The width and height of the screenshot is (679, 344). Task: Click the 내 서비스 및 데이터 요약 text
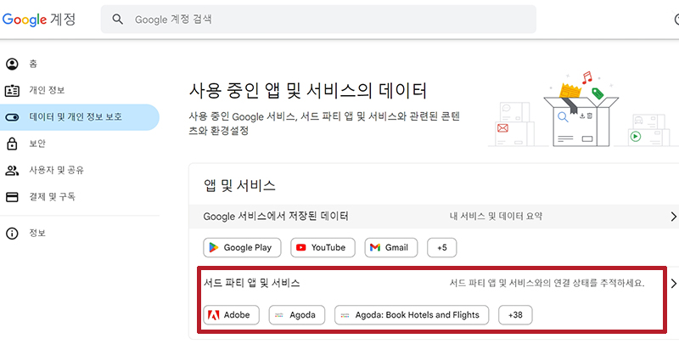coord(497,217)
